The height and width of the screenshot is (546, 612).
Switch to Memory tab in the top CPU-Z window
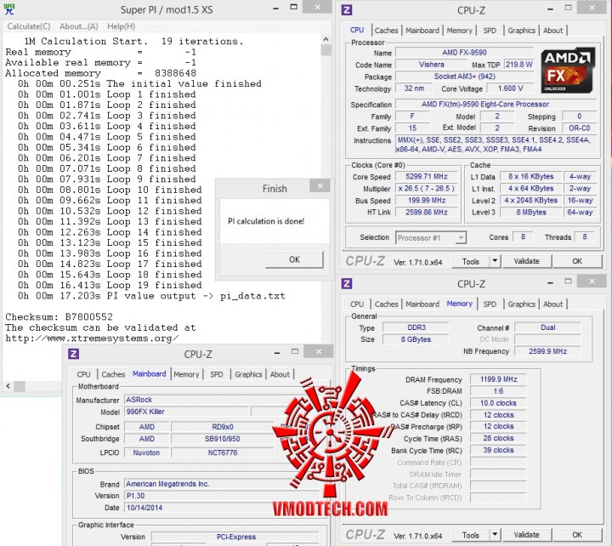pyautogui.click(x=459, y=31)
